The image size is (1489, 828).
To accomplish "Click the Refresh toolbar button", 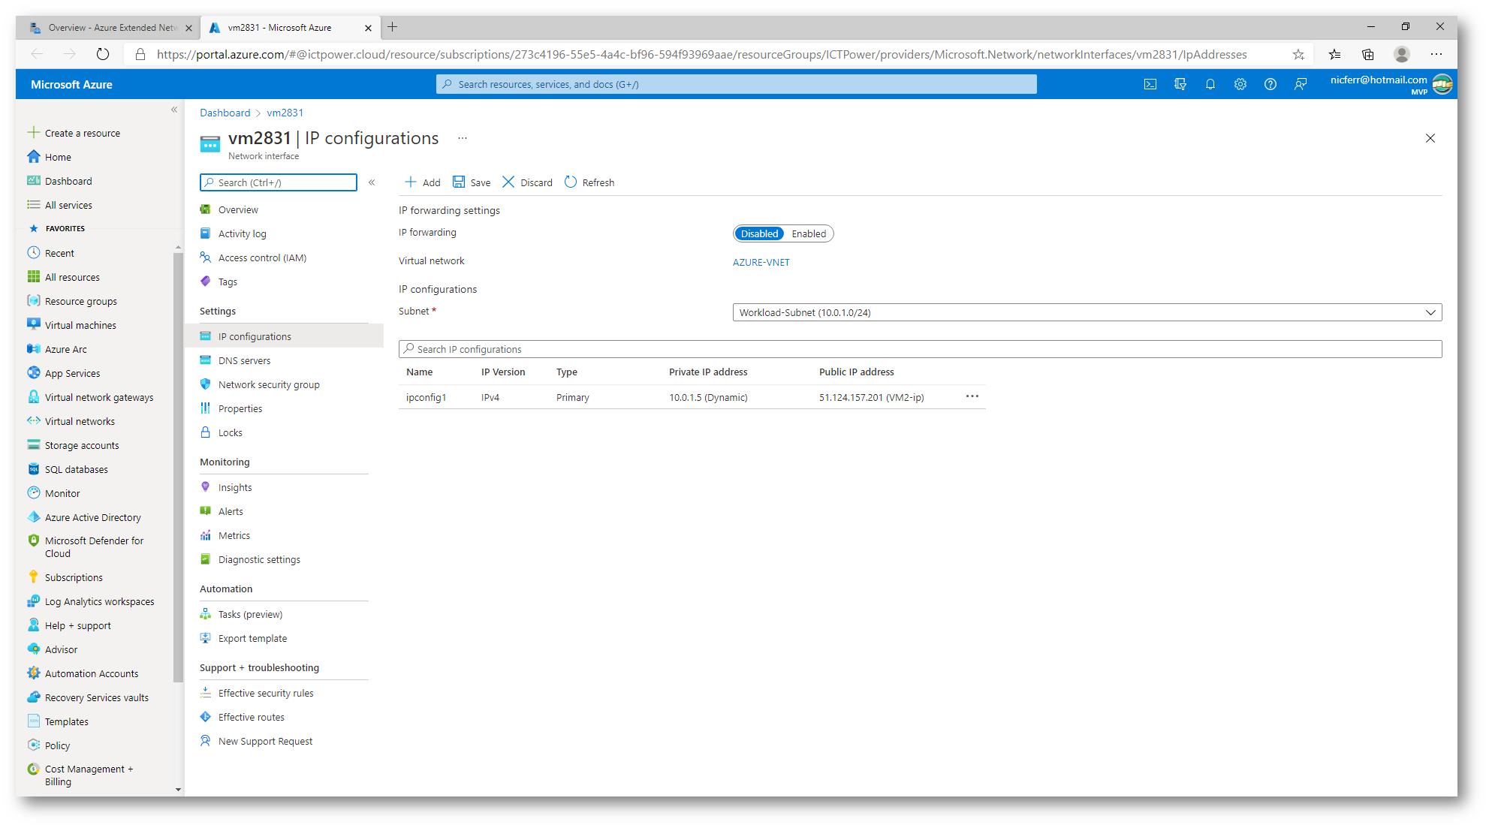I will [589, 182].
